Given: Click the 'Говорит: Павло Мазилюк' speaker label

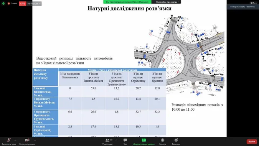Looking at the screenshot, I should point(243,7).
